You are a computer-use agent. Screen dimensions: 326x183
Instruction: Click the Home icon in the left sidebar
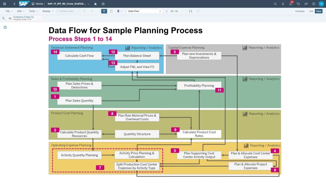point(5,27)
